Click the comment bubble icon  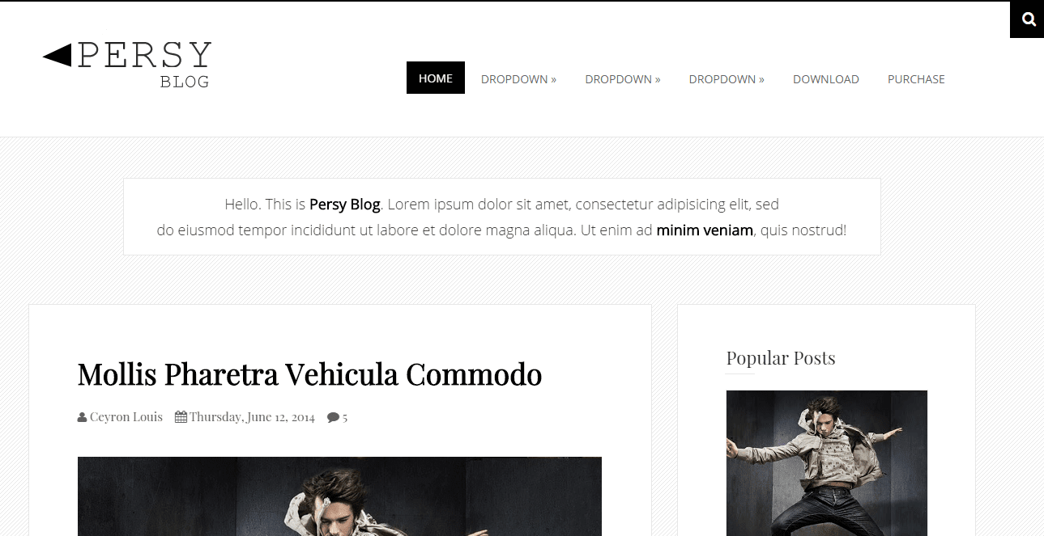pos(333,418)
